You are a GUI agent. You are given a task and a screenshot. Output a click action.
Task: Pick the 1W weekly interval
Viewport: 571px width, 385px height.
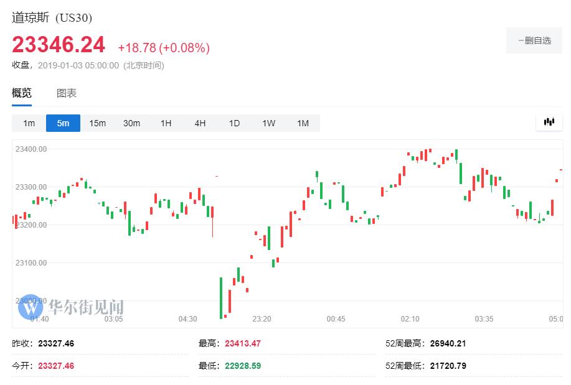268,123
